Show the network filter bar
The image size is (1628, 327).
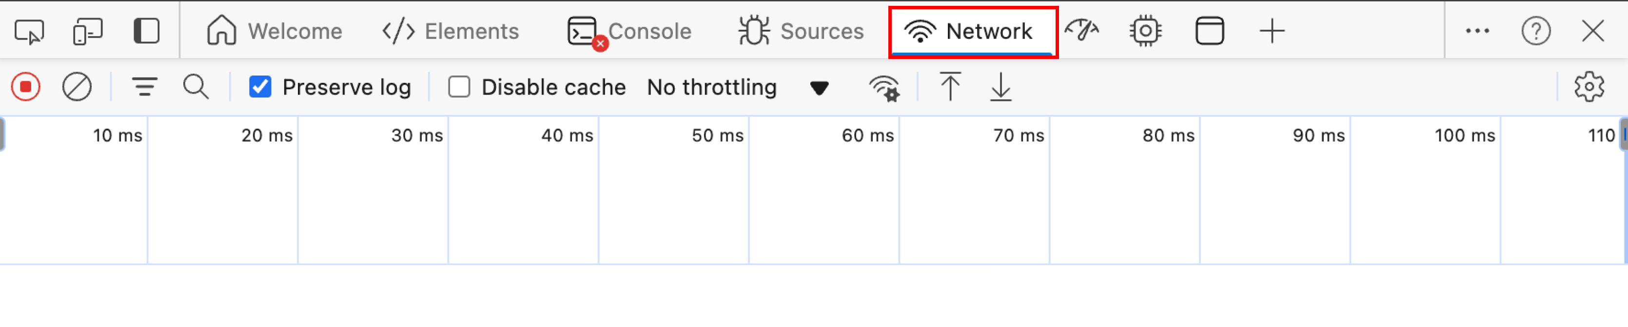pyautogui.click(x=145, y=86)
